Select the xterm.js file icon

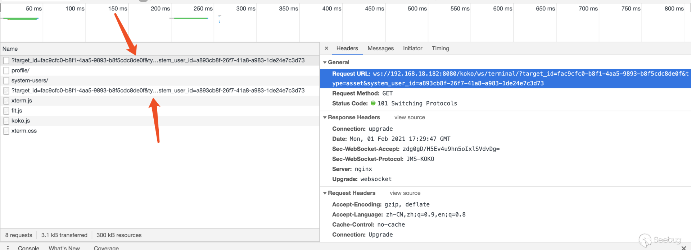coord(6,101)
